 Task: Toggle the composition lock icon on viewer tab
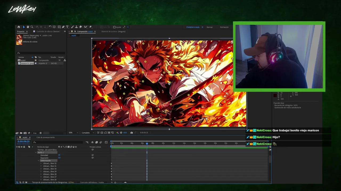(x=75, y=31)
